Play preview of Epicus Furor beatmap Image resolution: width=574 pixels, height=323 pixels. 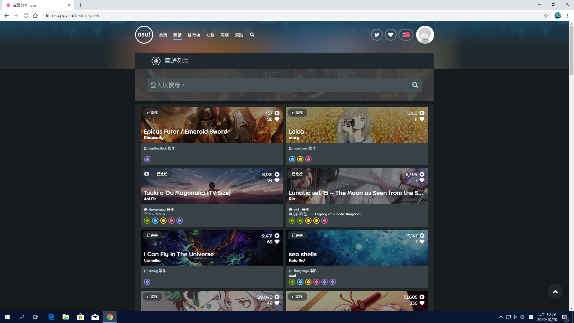[277, 113]
